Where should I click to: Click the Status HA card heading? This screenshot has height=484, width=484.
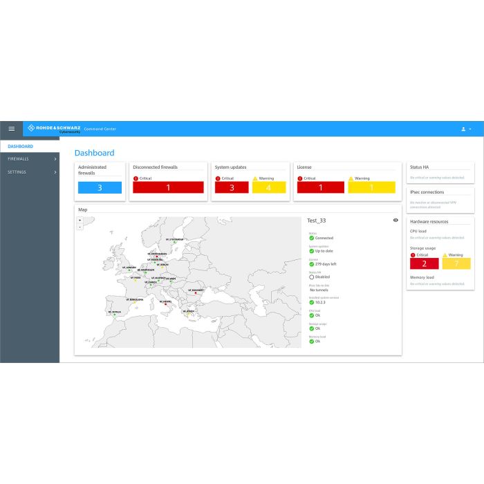tap(419, 167)
